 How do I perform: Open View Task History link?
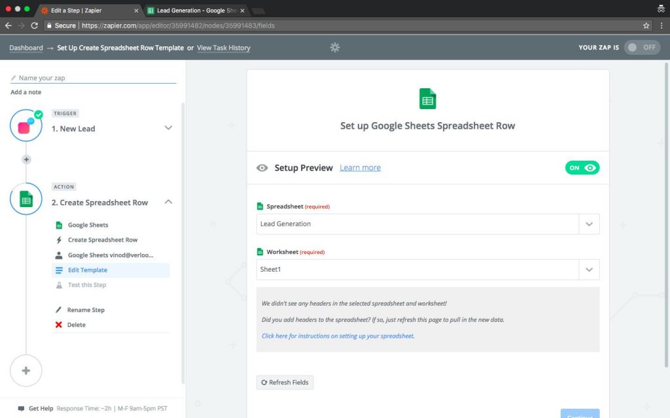[224, 48]
